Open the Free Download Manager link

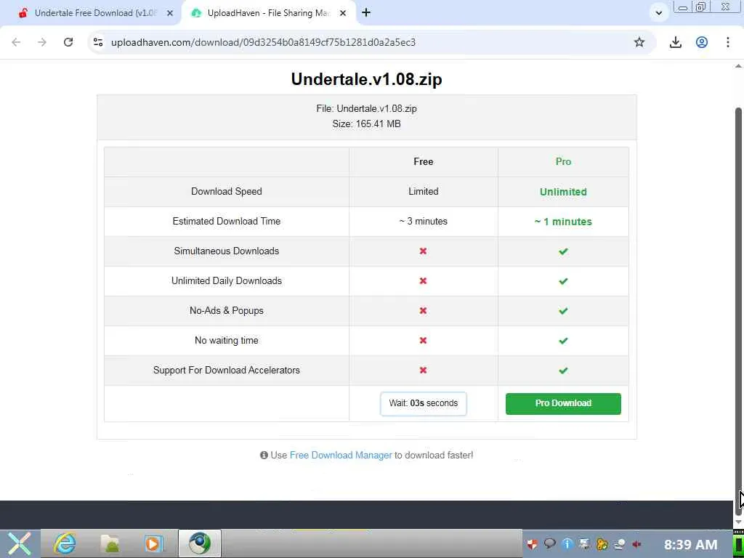point(341,455)
